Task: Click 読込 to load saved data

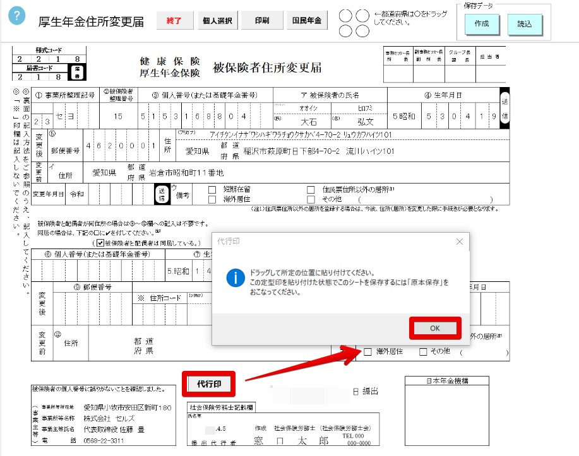Action: coord(525,24)
